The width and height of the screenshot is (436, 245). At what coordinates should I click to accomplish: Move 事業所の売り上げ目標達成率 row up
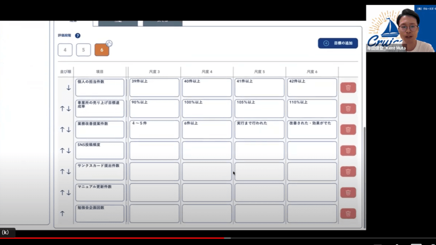pos(62,108)
